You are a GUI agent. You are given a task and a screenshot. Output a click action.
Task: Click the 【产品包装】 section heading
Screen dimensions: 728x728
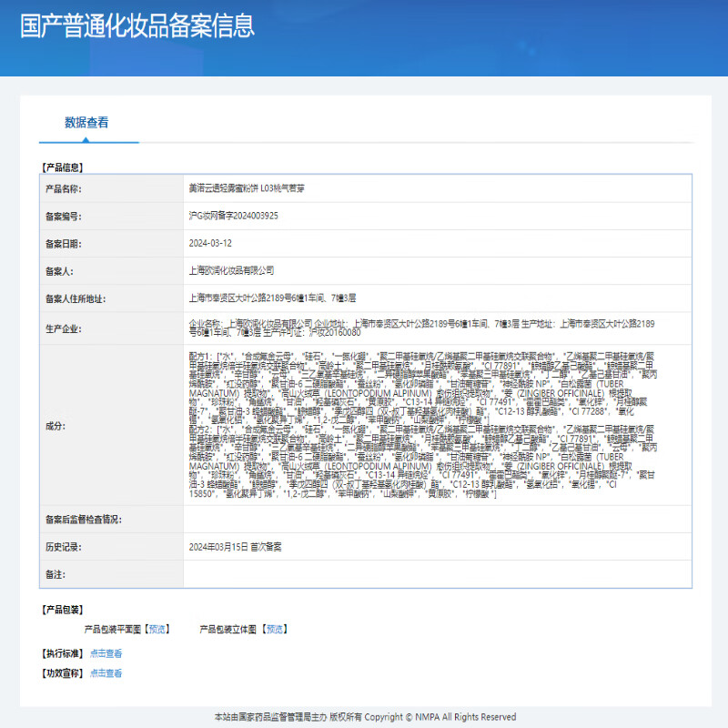(x=63, y=610)
